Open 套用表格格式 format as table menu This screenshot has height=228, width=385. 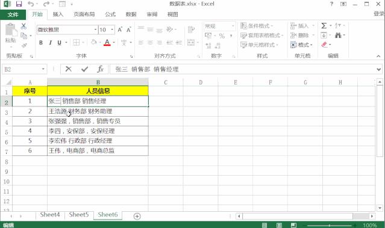[x=261, y=35]
